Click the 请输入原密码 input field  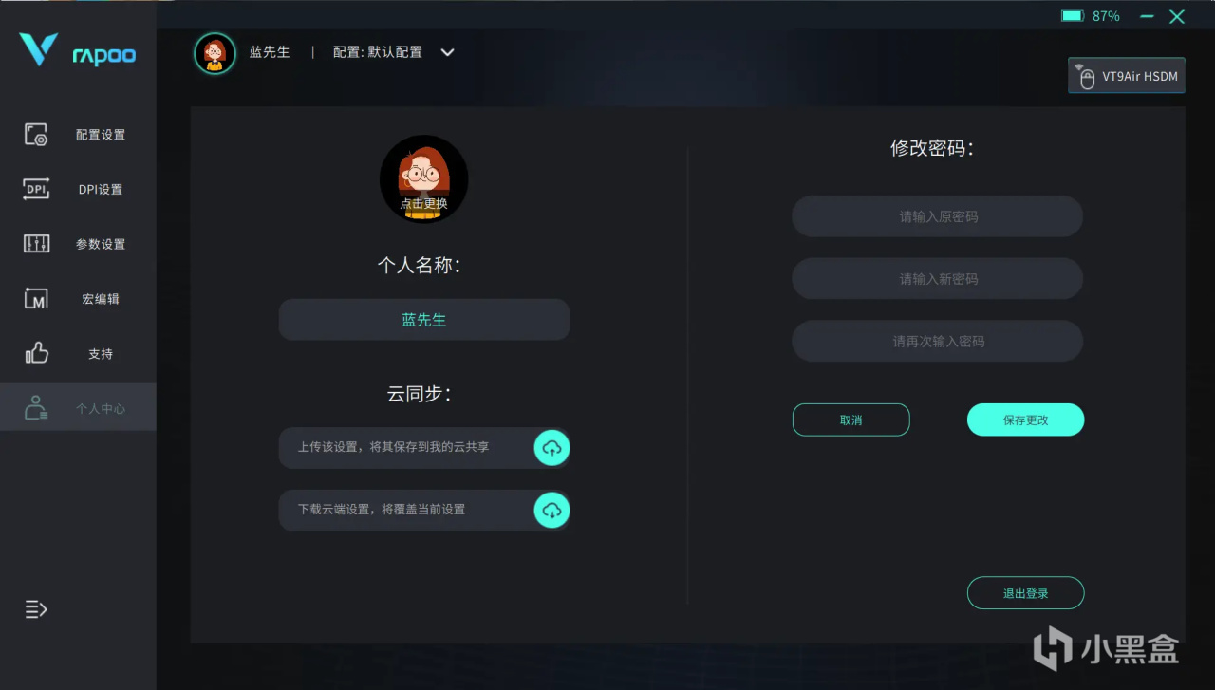(938, 216)
